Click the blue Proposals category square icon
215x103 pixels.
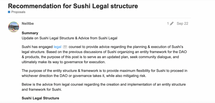pos(9,12)
